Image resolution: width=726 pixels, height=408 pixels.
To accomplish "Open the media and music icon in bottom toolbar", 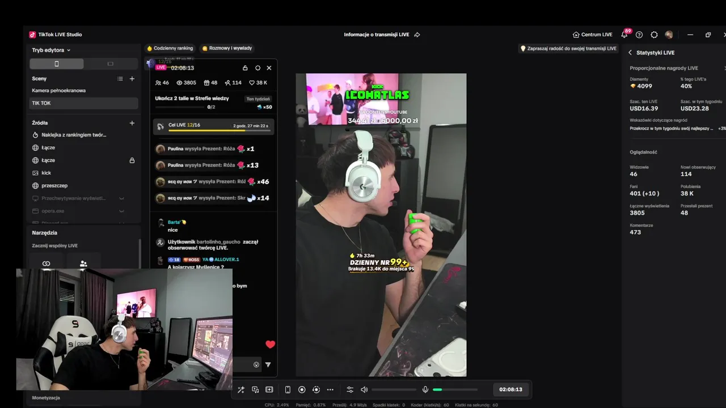I will (x=255, y=390).
